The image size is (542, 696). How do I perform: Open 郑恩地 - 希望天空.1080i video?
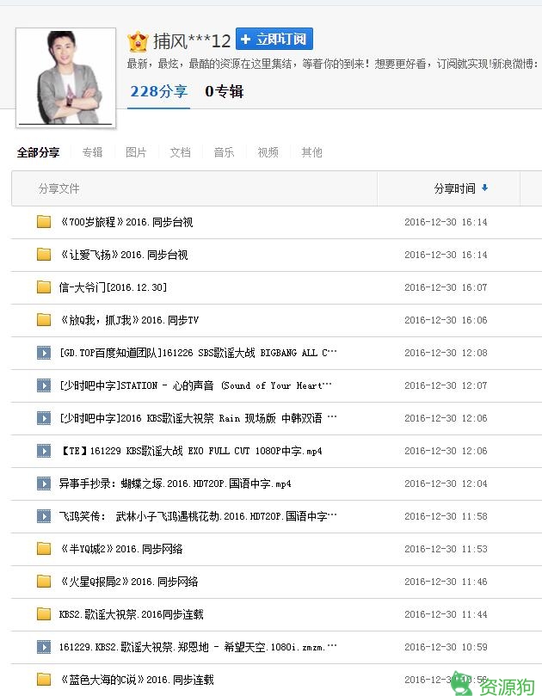pos(198,647)
